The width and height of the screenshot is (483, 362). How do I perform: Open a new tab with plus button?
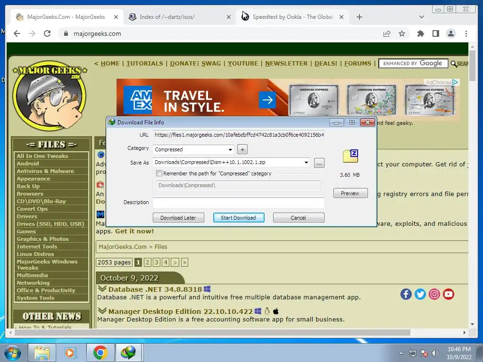359,17
